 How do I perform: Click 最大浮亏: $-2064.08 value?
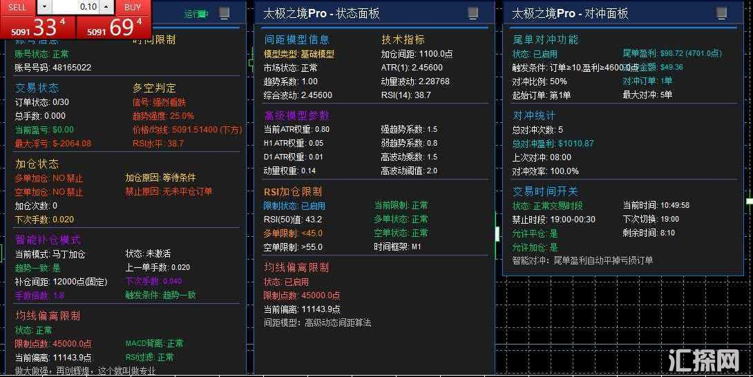(x=53, y=143)
